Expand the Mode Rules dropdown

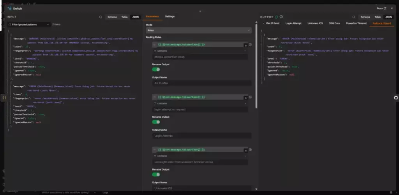199,30
